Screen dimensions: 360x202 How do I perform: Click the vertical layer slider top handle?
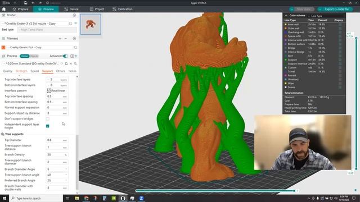point(356,38)
